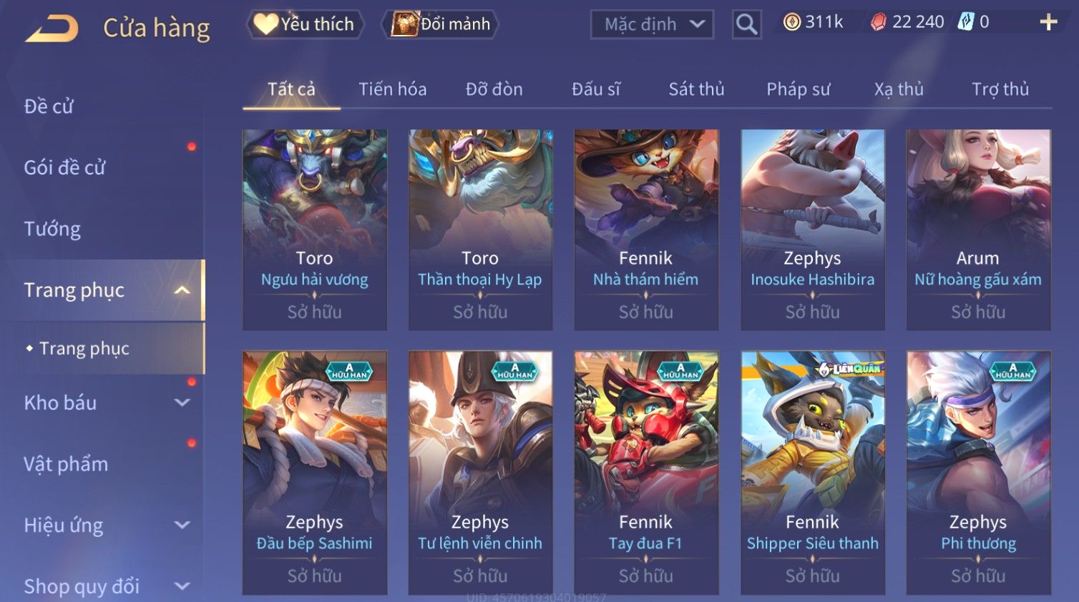
Task: Collapse the Trang phục sidebar section
Action: pos(182,290)
